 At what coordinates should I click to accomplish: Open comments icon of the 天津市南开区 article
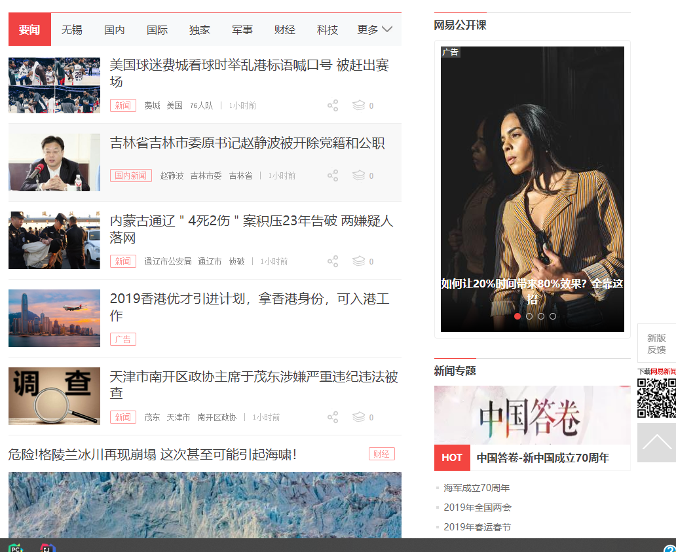tap(359, 417)
